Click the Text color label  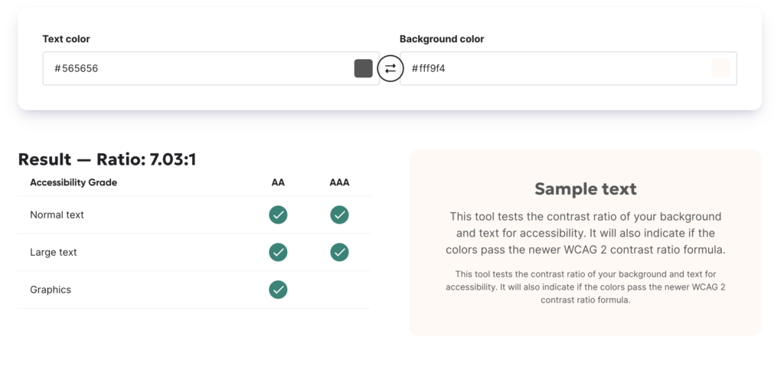[66, 39]
